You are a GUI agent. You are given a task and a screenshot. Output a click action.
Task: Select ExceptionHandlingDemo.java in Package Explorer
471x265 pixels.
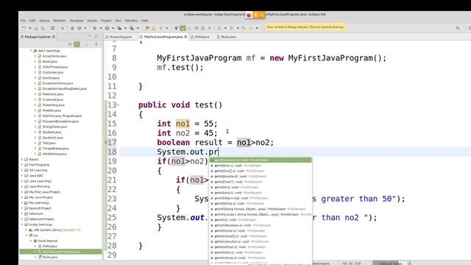[x=64, y=88]
